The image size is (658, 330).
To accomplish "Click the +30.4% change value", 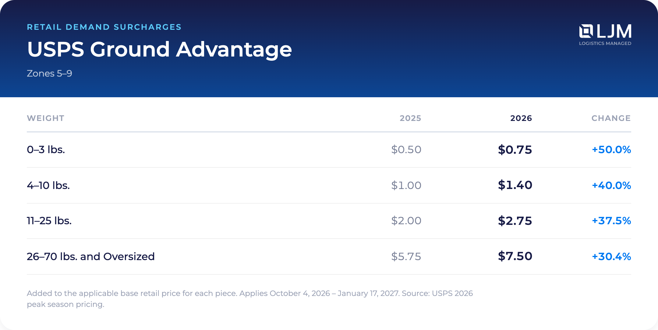I will (611, 256).
